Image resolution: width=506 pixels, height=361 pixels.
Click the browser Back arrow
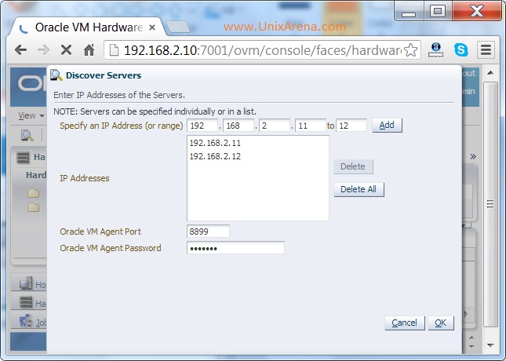(21, 50)
